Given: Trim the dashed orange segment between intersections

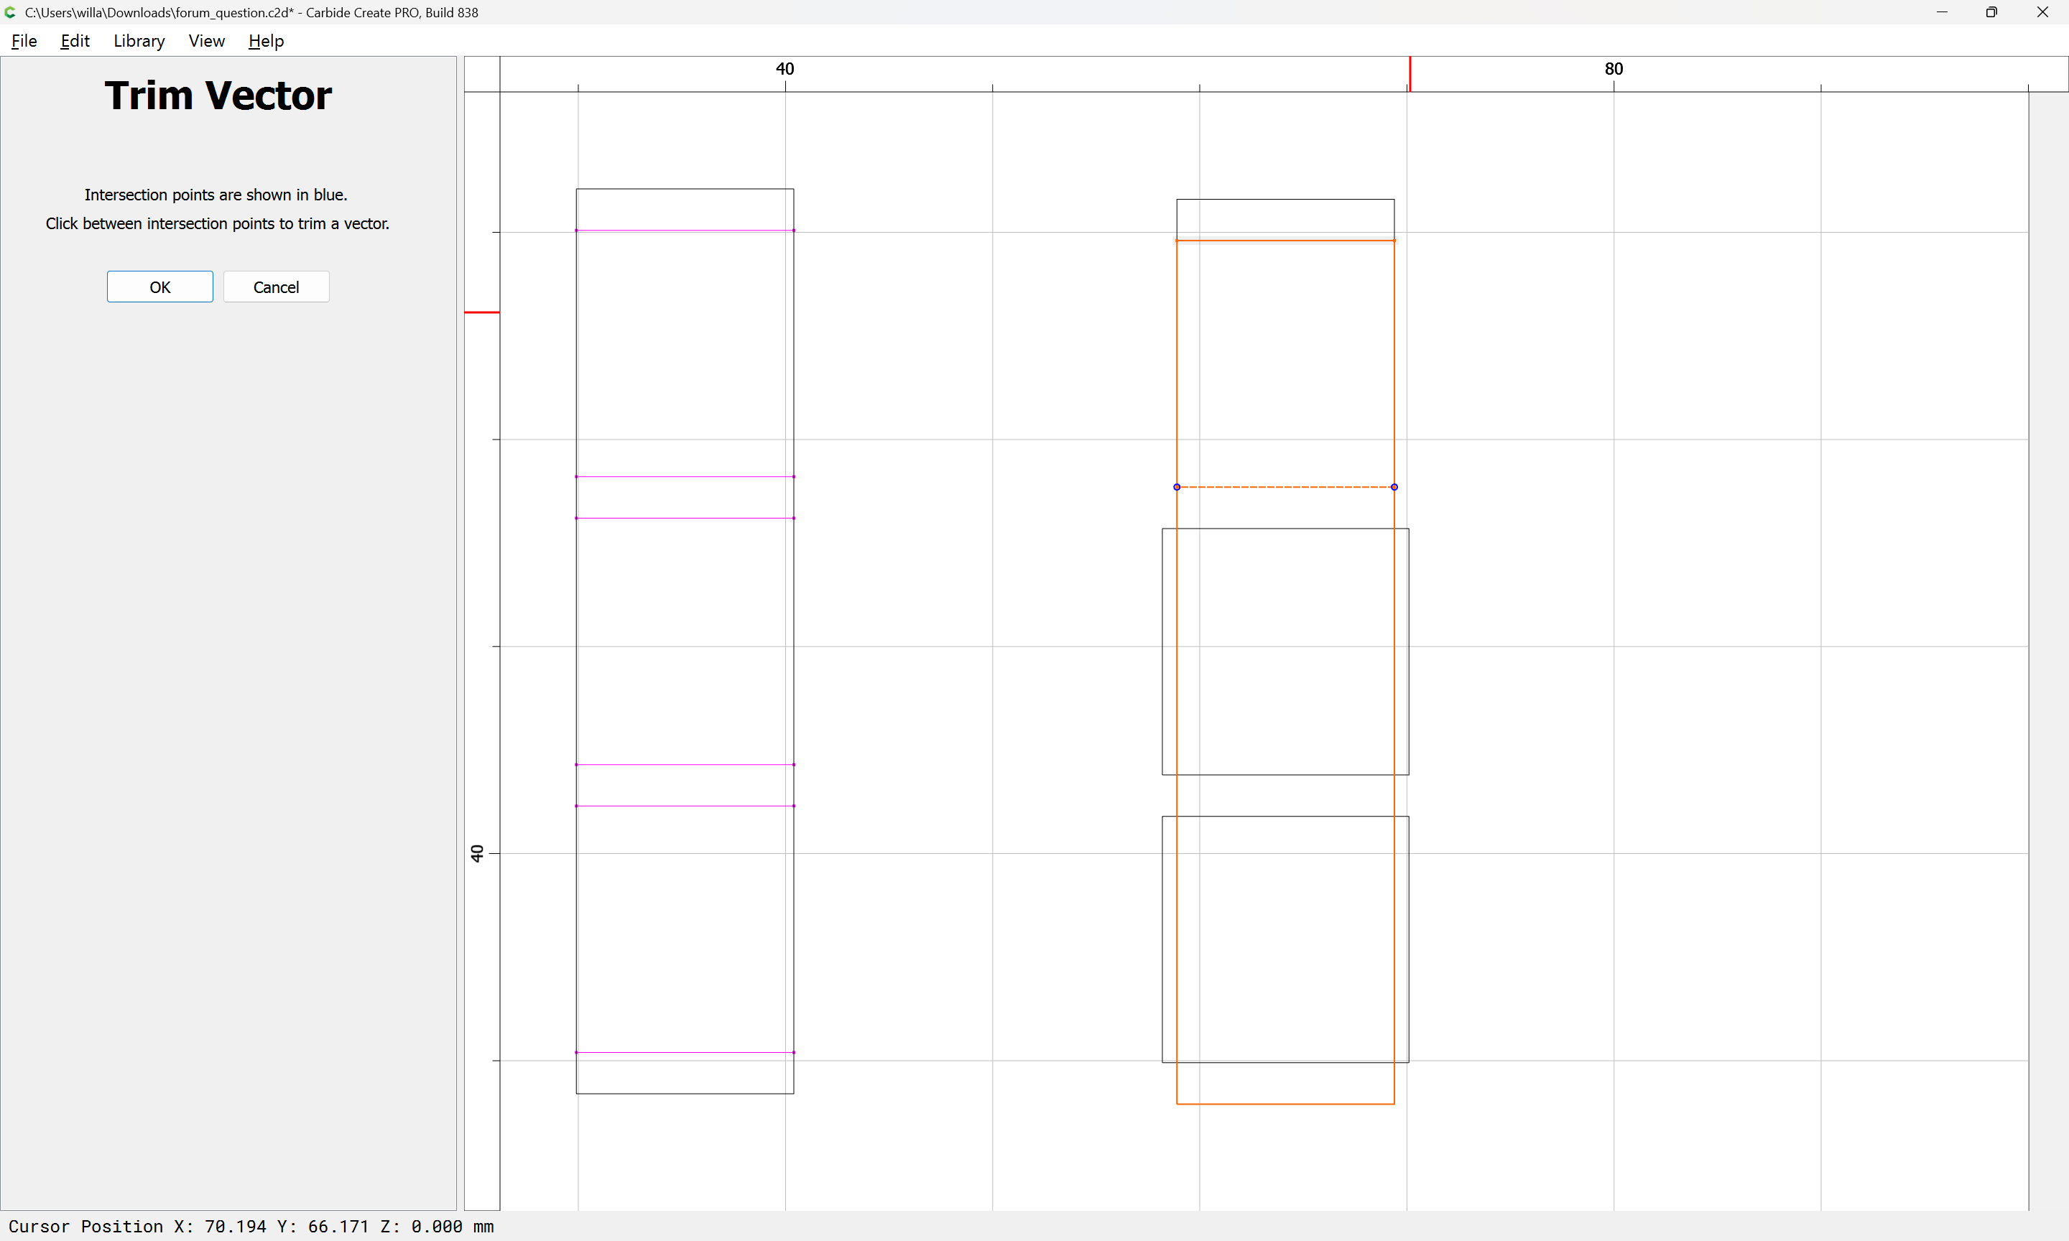Looking at the screenshot, I should coord(1285,487).
